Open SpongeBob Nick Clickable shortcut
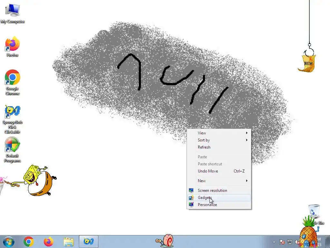The width and height of the screenshot is (330, 248). [x=13, y=119]
